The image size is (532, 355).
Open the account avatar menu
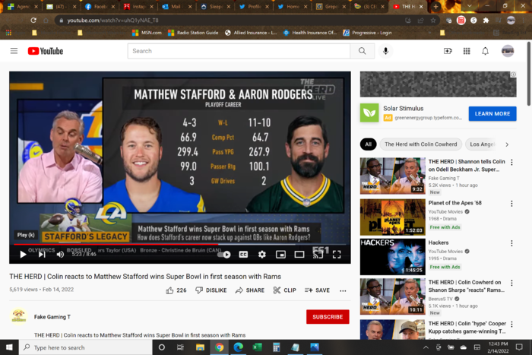click(508, 51)
